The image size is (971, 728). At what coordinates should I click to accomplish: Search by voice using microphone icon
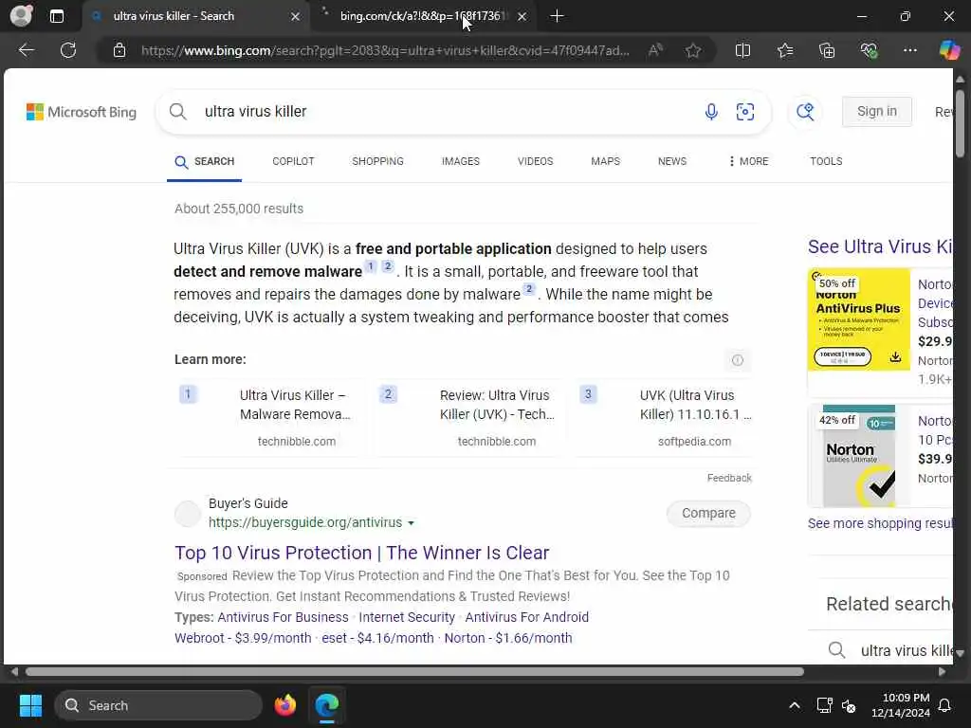pyautogui.click(x=711, y=112)
